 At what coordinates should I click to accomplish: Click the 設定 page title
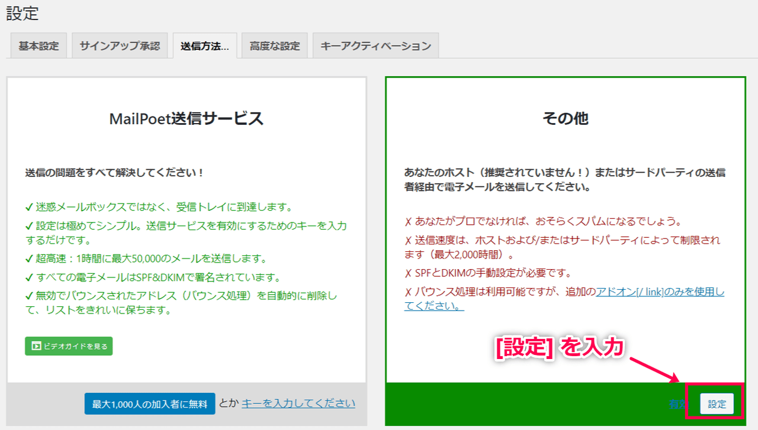pyautogui.click(x=23, y=14)
